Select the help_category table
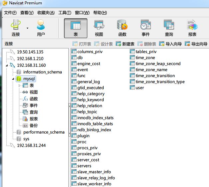Viewport: 209px width, 187px height. click(91, 93)
